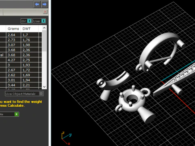Select the 2,21 DWT cell
Image resolution: width=195 pixels, height=146 pixels.
(30, 85)
